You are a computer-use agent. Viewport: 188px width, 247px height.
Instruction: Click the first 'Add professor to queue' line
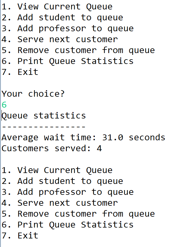tap(68, 29)
